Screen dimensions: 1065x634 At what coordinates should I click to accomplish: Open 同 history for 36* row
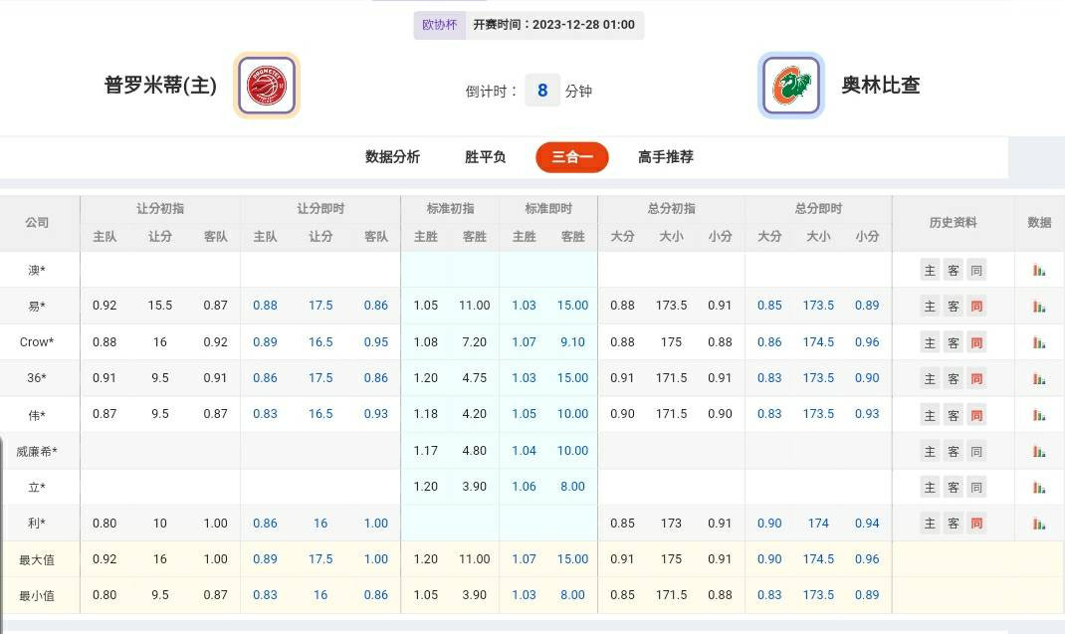(976, 378)
